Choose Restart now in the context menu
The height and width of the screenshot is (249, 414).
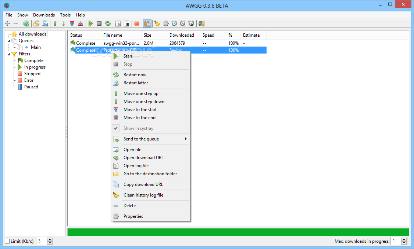(x=150, y=75)
